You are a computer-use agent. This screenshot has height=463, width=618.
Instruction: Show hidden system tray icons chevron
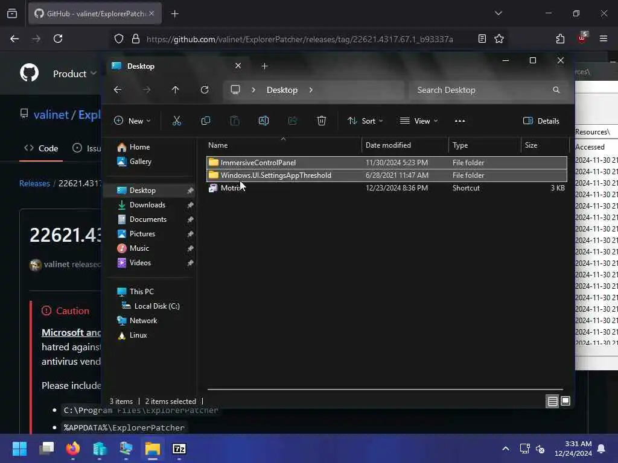[x=506, y=449]
